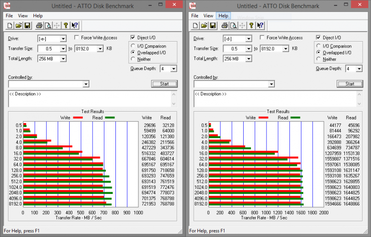Expand the Queue Depth dropdown in the left window
The height and width of the screenshot is (237, 371).
174,69
